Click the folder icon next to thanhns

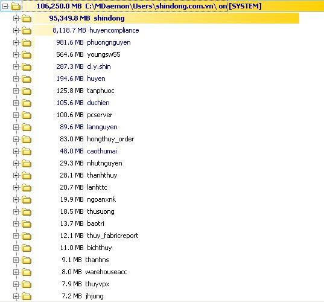pyautogui.click(x=27, y=260)
